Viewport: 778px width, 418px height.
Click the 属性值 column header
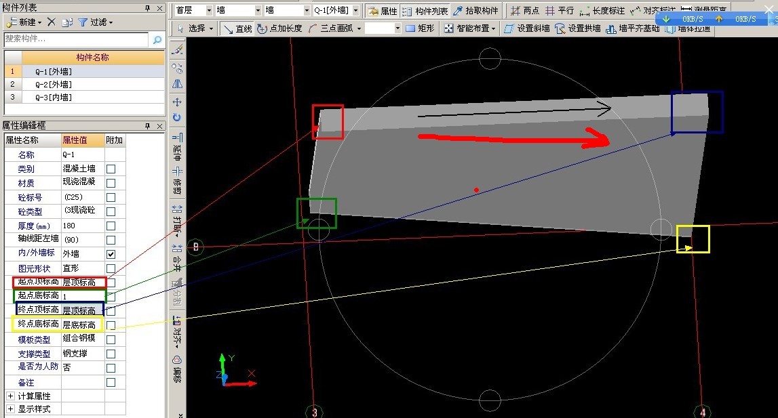click(82, 140)
